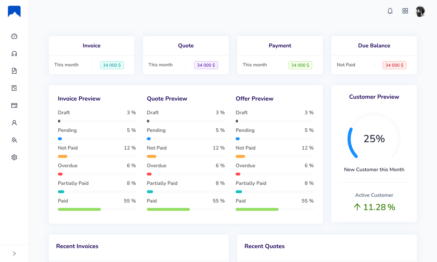Screen dimensions: 437x262
Task: Open the document page icon in sidebar
Action: [x=14, y=71]
